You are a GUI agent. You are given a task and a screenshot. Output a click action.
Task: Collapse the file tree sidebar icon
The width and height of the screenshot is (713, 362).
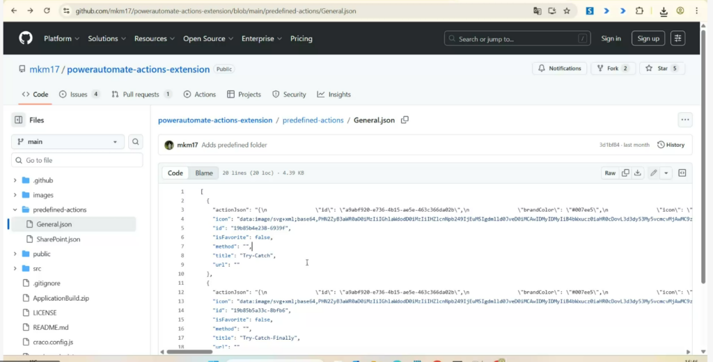(18, 120)
